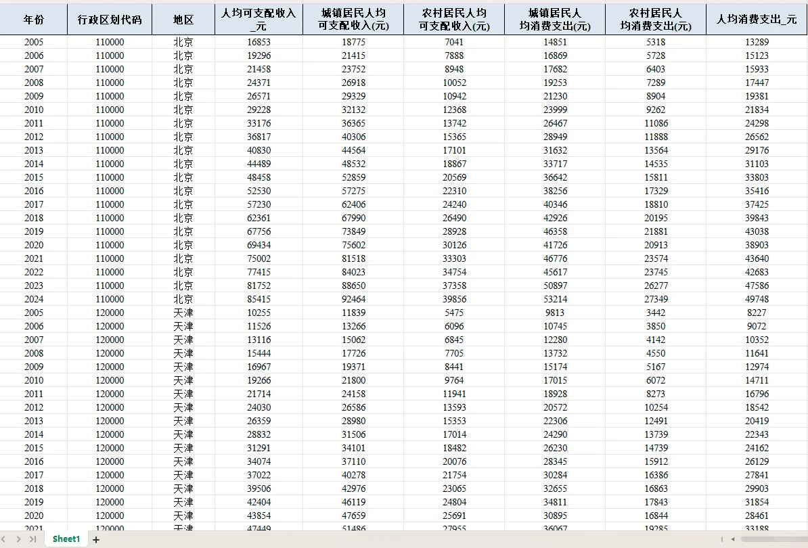Jump to the last sheet arrow

pyautogui.click(x=32, y=539)
